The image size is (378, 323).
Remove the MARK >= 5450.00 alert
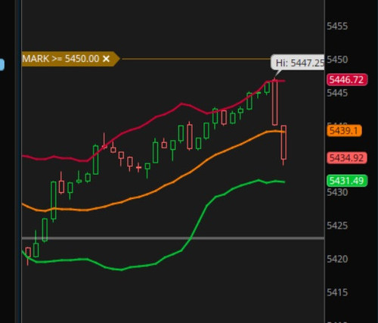click(106, 59)
